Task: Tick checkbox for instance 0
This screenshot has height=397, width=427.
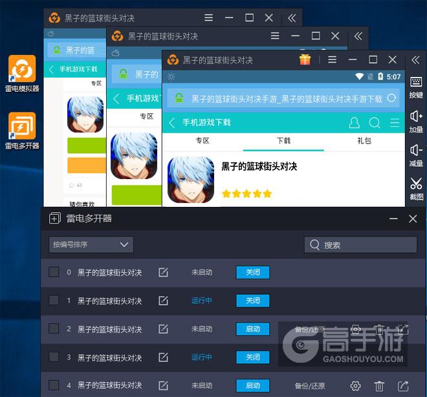Action: [x=54, y=272]
